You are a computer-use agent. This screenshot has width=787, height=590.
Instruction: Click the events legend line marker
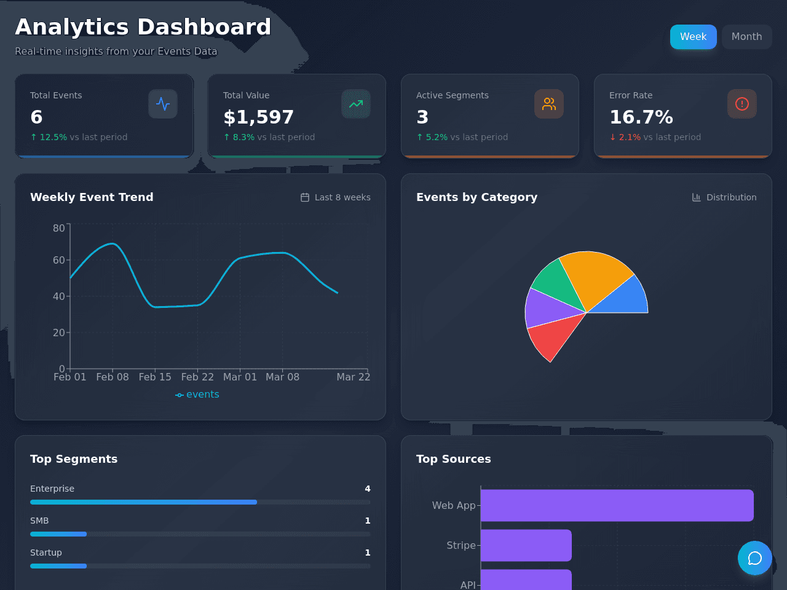tap(180, 395)
